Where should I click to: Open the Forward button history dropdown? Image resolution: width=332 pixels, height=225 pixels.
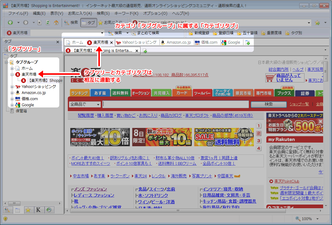[x=34, y=22]
